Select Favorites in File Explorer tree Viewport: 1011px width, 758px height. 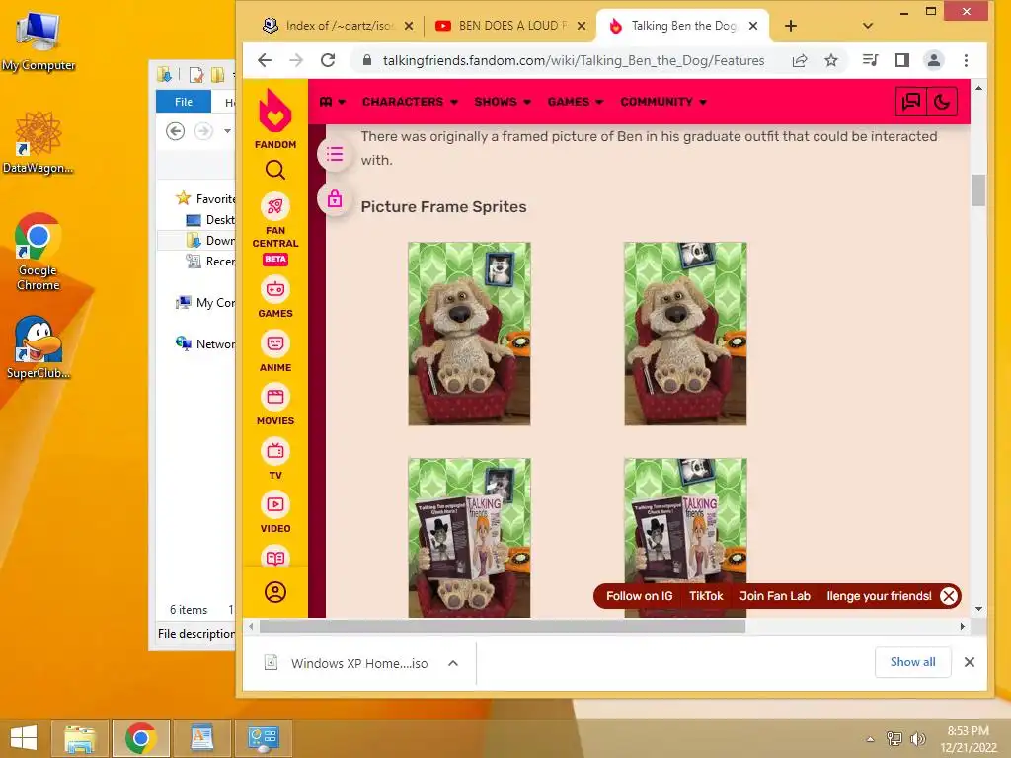pyautogui.click(x=206, y=198)
